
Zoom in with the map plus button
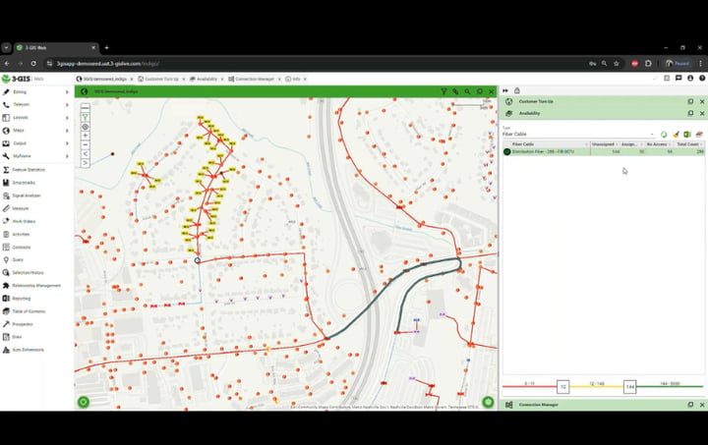[x=85, y=136]
